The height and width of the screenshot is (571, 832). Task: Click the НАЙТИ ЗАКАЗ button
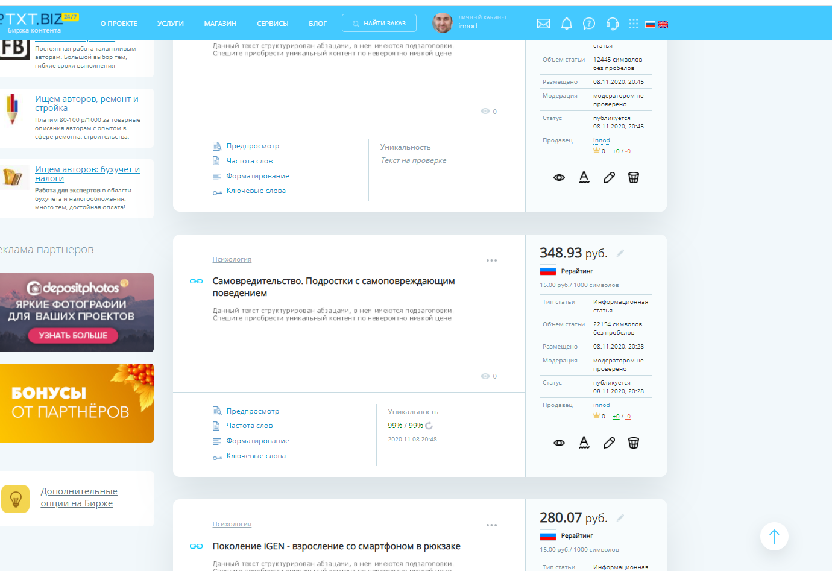[379, 23]
